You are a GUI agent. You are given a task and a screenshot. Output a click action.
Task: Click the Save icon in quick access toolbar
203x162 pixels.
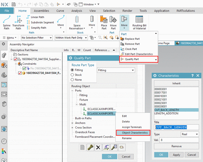pos(14,4)
